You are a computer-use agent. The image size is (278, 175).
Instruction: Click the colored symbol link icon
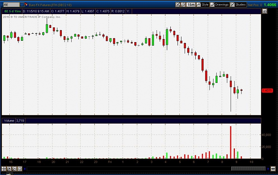pyautogui.click(x=26, y=4)
